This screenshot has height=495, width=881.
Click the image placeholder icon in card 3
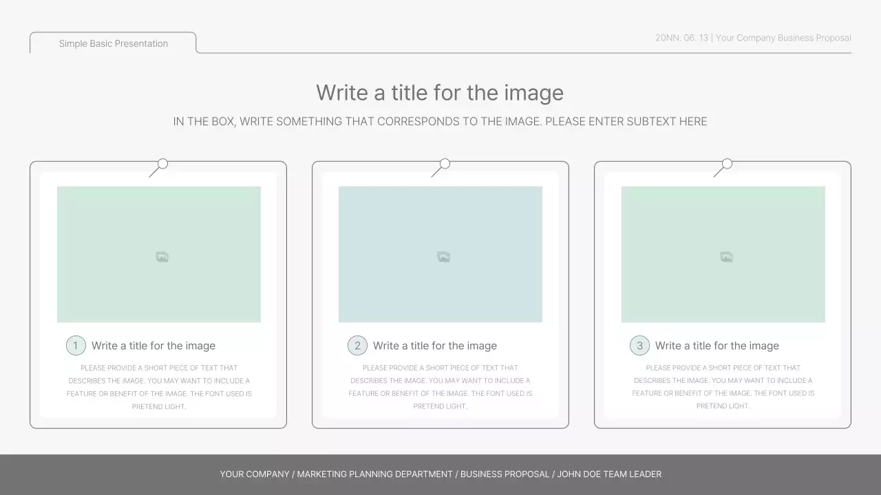coord(725,256)
